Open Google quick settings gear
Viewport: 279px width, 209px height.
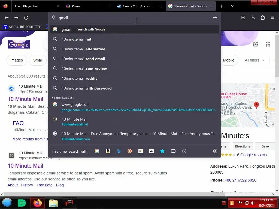coord(256,44)
